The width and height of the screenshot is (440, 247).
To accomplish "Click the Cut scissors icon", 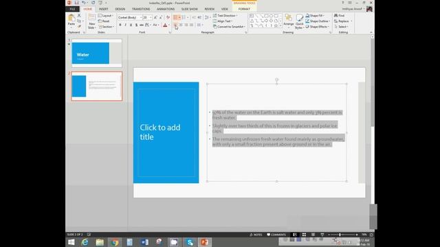I will click(x=79, y=16).
